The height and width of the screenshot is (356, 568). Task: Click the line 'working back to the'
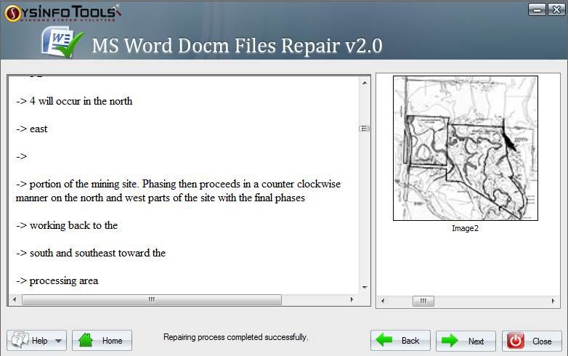[67, 225]
